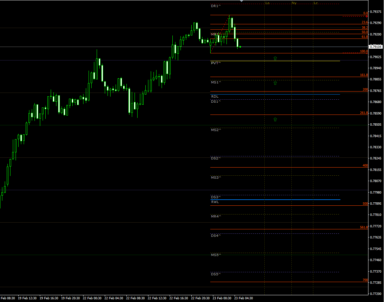Click the Fibonacci 700 level label

point(365,280)
